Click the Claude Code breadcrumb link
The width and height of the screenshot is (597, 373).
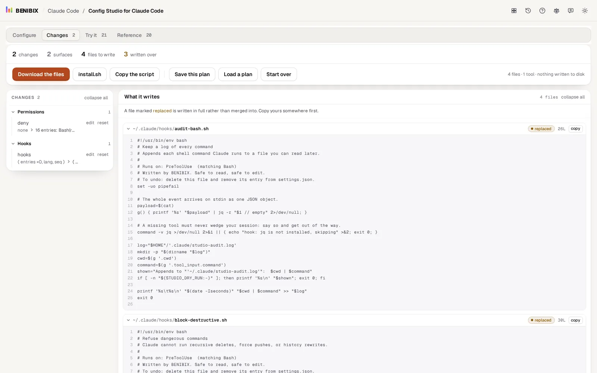(x=63, y=11)
